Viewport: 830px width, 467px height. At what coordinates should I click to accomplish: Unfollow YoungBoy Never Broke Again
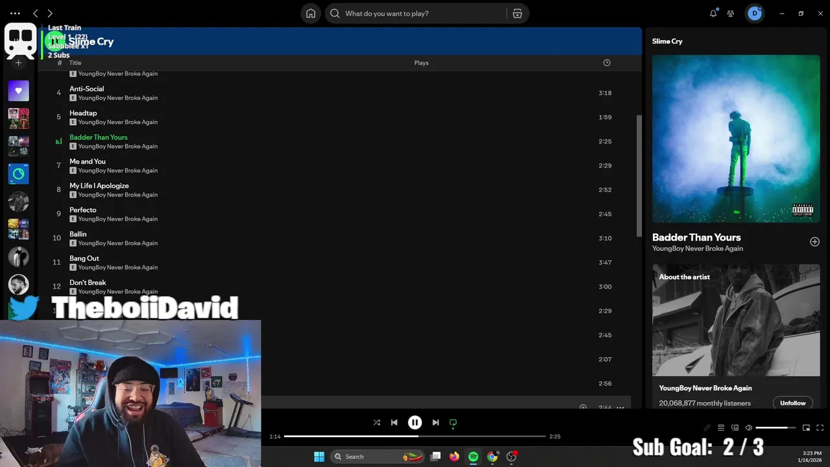point(792,403)
